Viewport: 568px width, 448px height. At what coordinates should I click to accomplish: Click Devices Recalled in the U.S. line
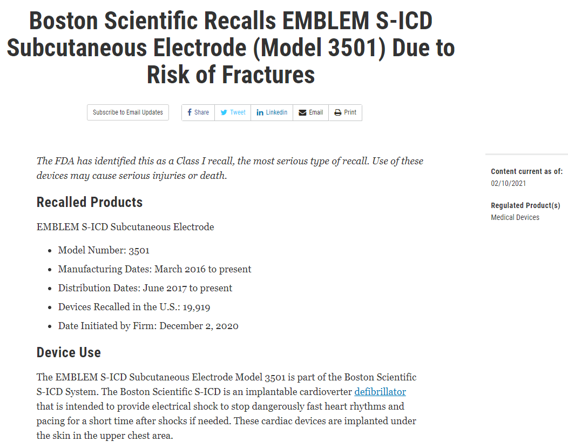click(x=134, y=307)
